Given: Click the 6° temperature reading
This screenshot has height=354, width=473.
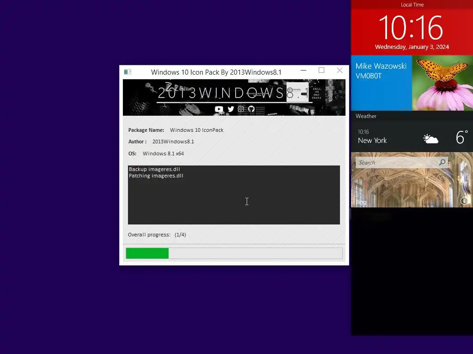Looking at the screenshot, I should [x=462, y=137].
